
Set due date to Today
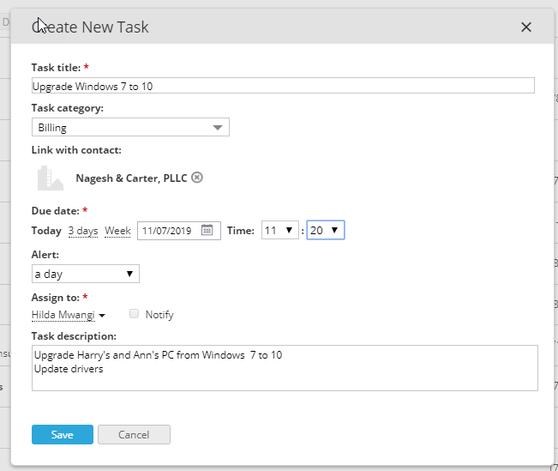pos(46,231)
